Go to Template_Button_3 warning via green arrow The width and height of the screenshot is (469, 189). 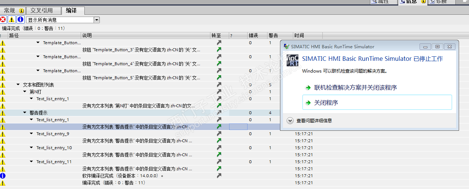(x=219, y=50)
